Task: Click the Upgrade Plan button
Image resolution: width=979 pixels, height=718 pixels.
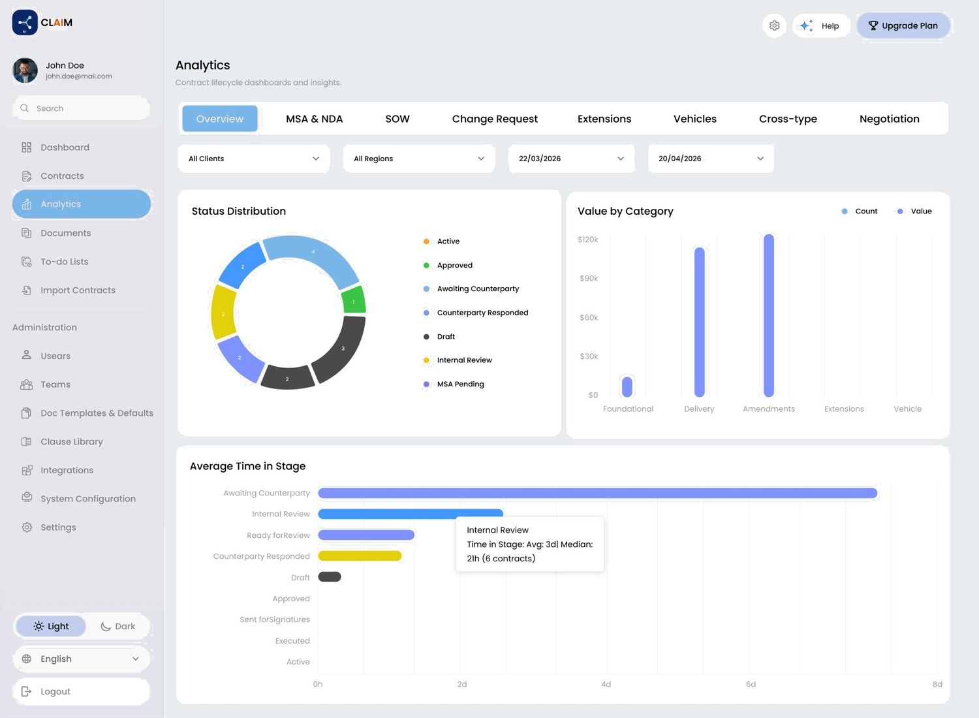Action: point(903,26)
